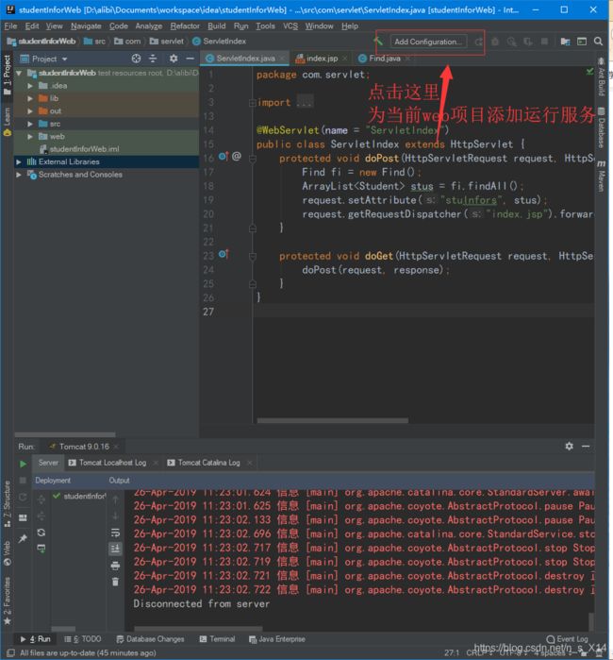Image resolution: width=613 pixels, height=660 pixels.
Task: Click the Build Project hammer icon
Action: [x=378, y=42]
